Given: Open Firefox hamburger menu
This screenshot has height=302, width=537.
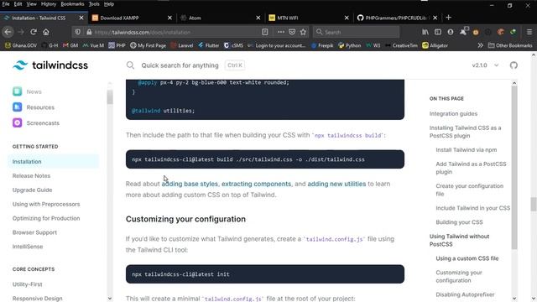Looking at the screenshot, I should pyautogui.click(x=529, y=32).
